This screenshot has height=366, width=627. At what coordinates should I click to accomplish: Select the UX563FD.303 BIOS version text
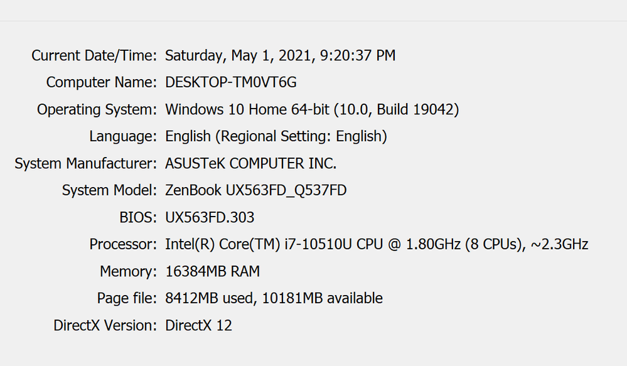click(x=210, y=218)
